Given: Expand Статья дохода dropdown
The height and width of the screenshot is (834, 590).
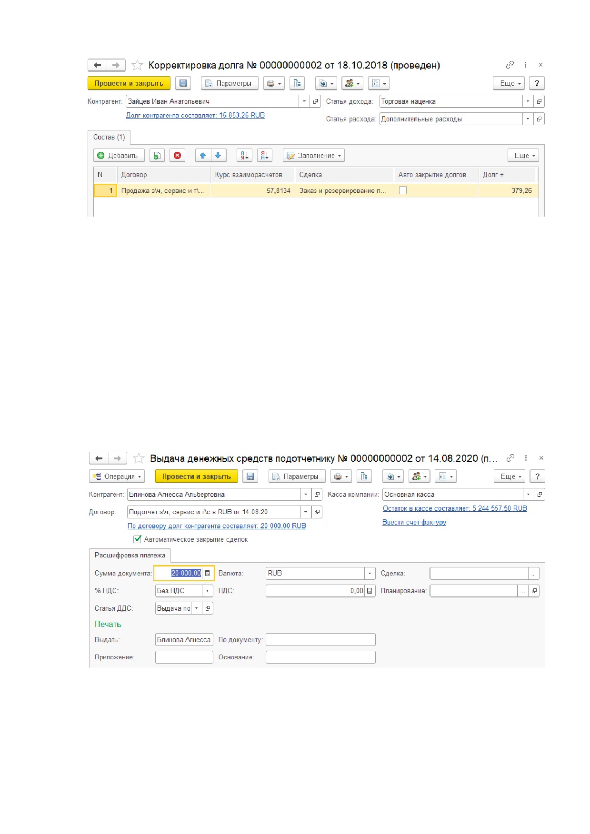Looking at the screenshot, I should coord(528,101).
